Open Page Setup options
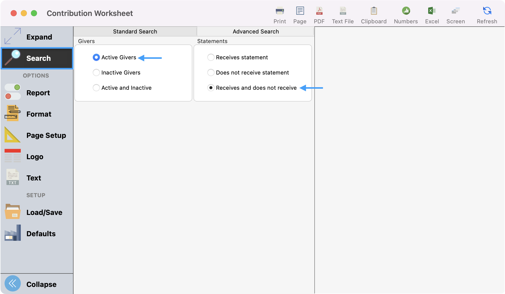 [x=46, y=135]
